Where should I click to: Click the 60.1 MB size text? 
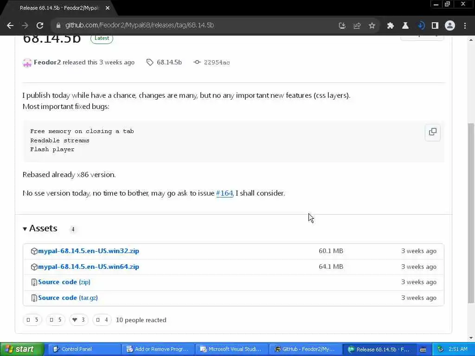click(x=331, y=251)
